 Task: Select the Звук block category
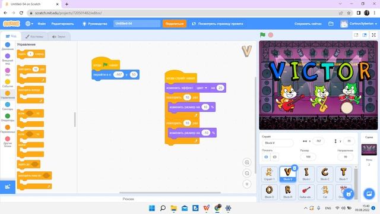click(8, 72)
